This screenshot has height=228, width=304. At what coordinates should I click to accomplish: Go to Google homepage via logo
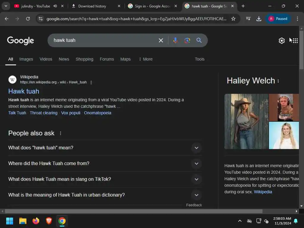point(20,40)
